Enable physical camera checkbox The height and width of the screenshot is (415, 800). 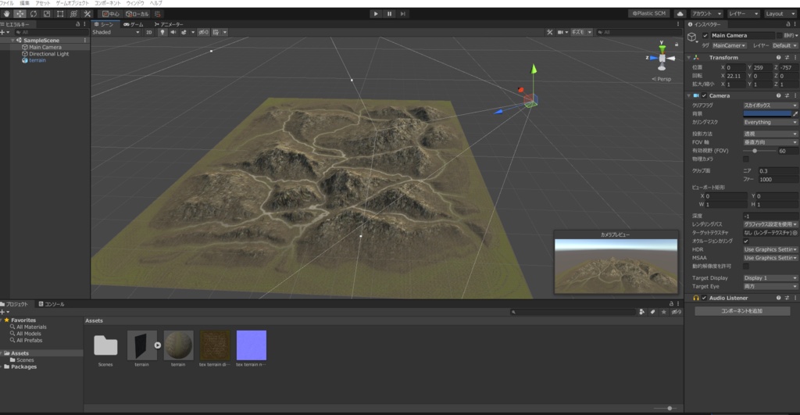(x=746, y=159)
